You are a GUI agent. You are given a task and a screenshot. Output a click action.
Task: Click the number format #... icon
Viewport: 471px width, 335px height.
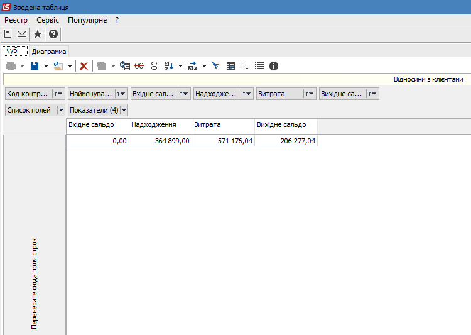point(245,66)
